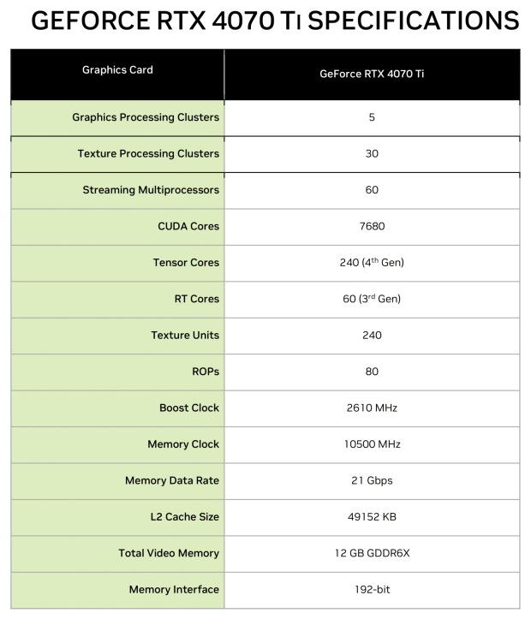This screenshot has height=619, width=531.
Task: Select the 240 (4th Gen) value cell
Action: [x=372, y=263]
